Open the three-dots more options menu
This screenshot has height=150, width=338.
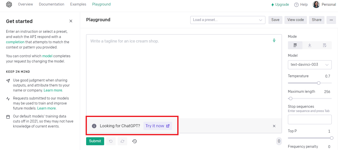331,20
